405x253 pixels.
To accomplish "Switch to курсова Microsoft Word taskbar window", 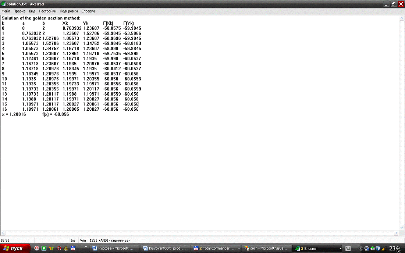I will coord(115,248).
